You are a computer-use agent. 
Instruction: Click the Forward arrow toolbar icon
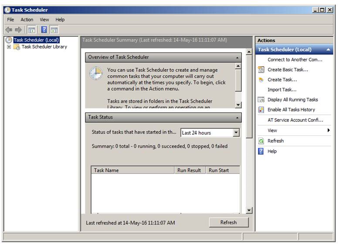click(x=18, y=30)
